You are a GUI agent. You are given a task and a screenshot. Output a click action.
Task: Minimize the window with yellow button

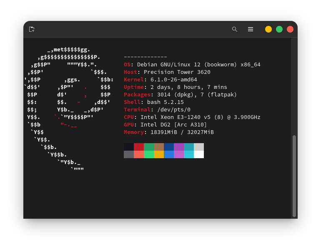pyautogui.click(x=268, y=29)
